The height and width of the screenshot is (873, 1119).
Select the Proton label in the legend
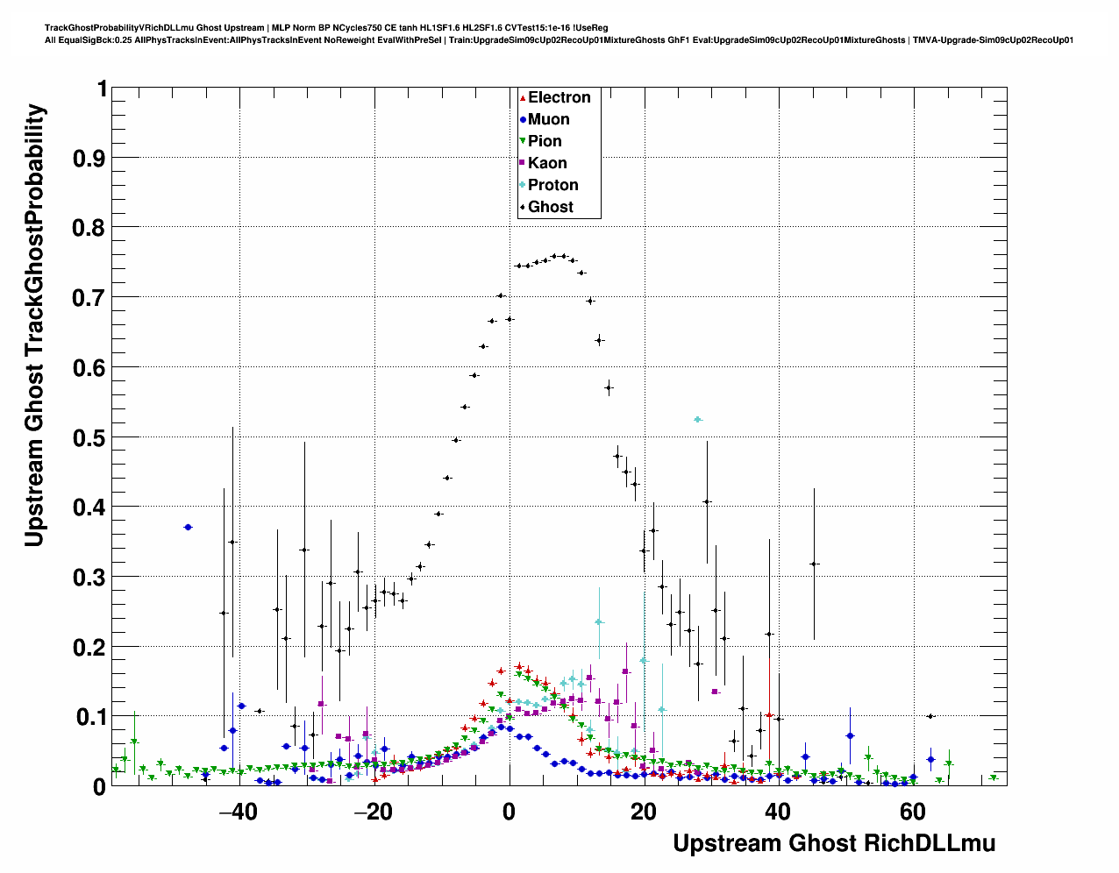pyautogui.click(x=552, y=185)
